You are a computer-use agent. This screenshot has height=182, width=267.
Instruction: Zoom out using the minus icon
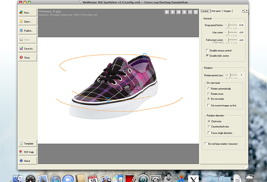click(x=190, y=12)
